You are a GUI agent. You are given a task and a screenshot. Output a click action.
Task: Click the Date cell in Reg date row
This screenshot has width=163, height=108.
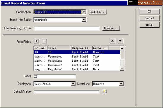[x=96, y=69]
